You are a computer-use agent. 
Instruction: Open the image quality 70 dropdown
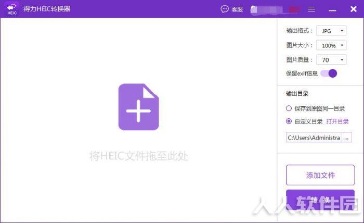[x=331, y=60]
